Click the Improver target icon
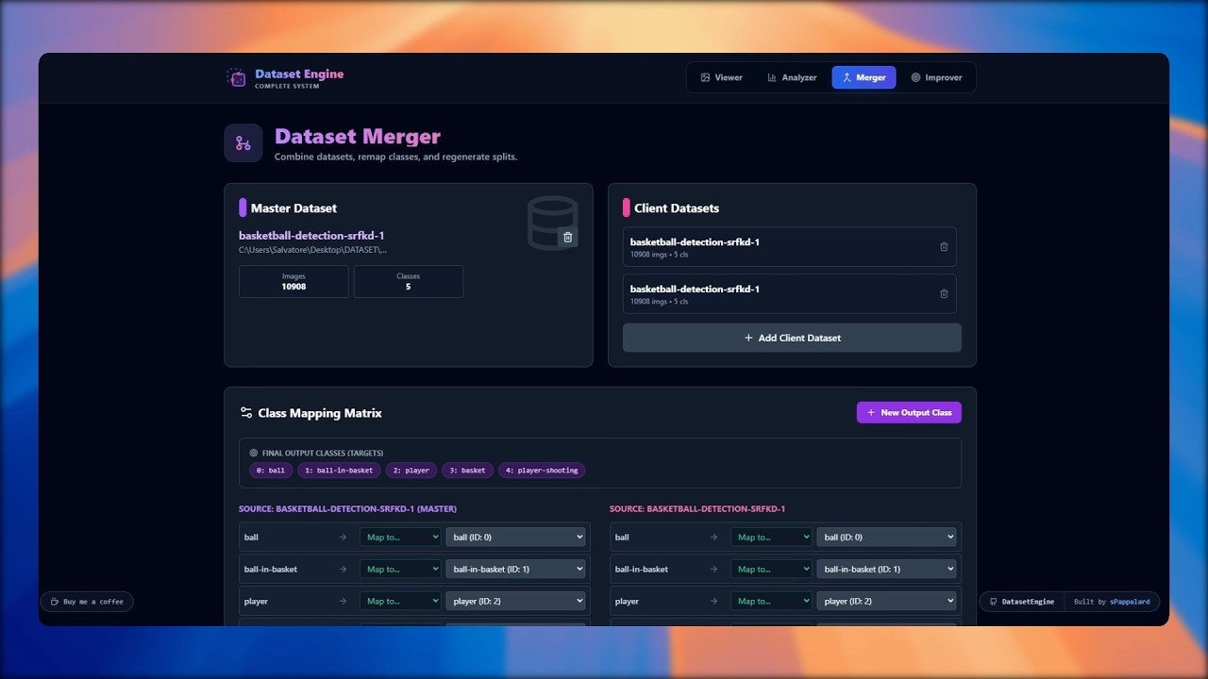The image size is (1208, 679). coord(914,77)
